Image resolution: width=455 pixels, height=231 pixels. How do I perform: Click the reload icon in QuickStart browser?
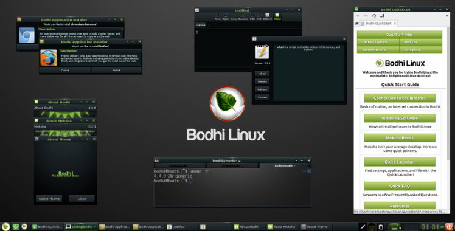373,16
